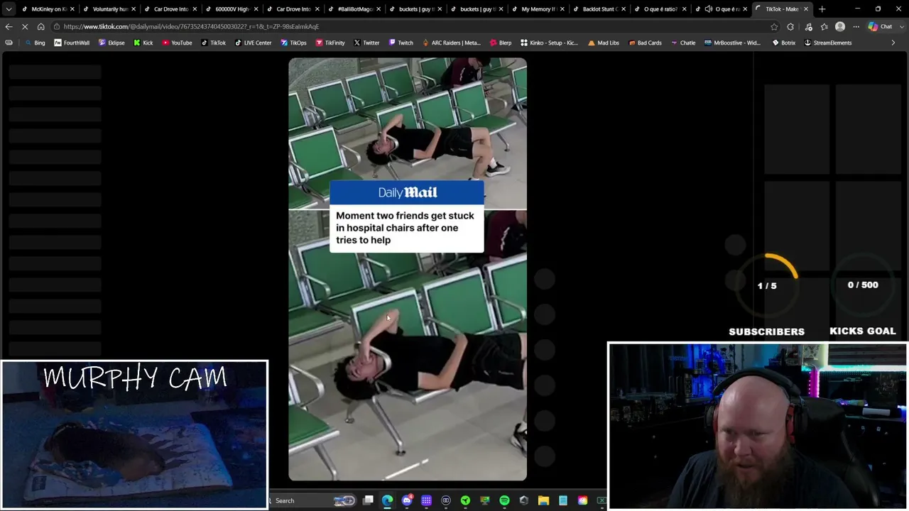Screen dimensions: 909x511
Task: Open the TikFinity bookmark
Action: pos(330,43)
